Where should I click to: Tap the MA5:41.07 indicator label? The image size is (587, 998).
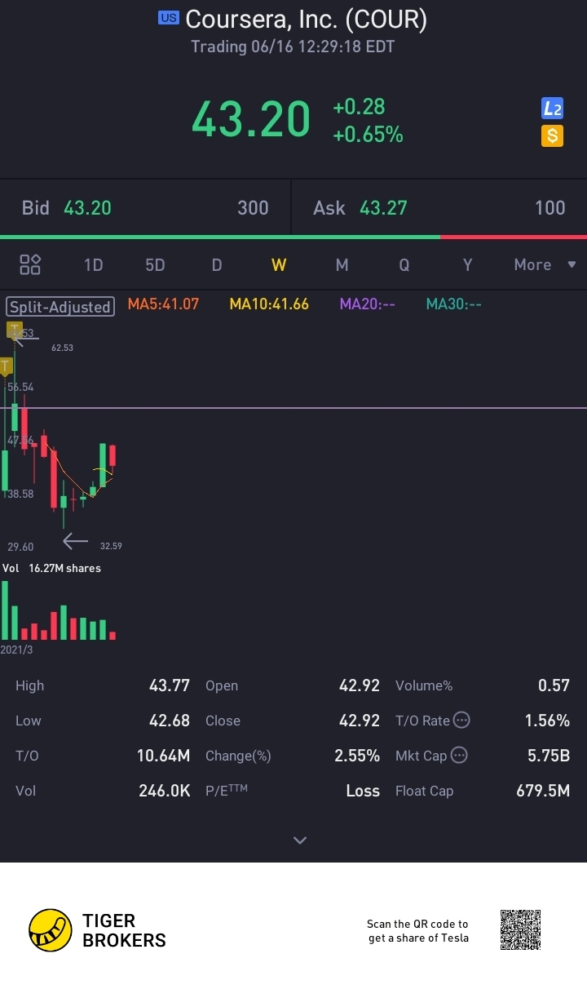163,304
